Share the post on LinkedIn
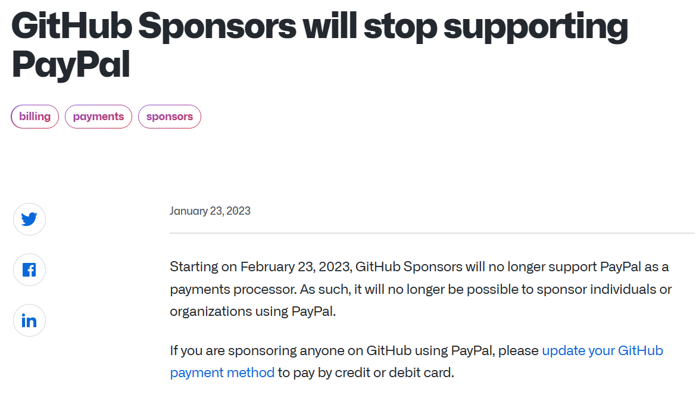This screenshot has height=417, width=696. pos(29,321)
